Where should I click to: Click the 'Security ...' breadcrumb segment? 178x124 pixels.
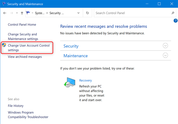click(x=57, y=13)
